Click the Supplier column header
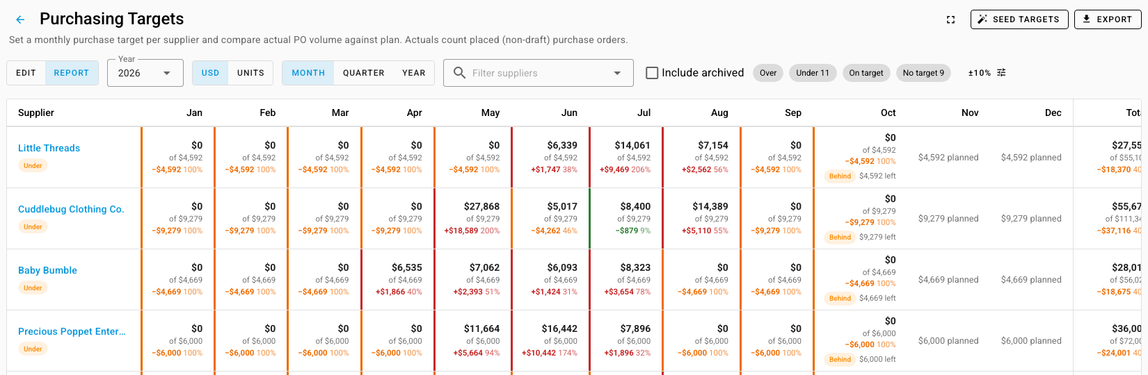The height and width of the screenshot is (375, 1148). point(36,112)
